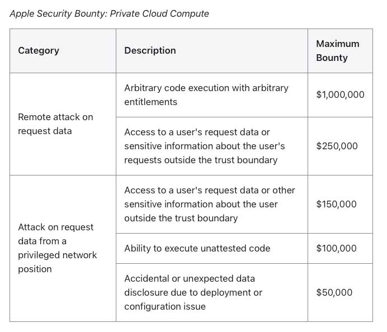Select the 'Remote attack on request data' cell
The image size is (387, 332).
55,124
